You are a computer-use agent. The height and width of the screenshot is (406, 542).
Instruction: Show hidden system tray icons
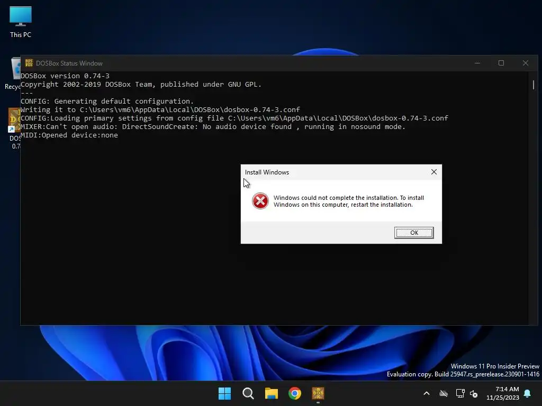pos(427,393)
